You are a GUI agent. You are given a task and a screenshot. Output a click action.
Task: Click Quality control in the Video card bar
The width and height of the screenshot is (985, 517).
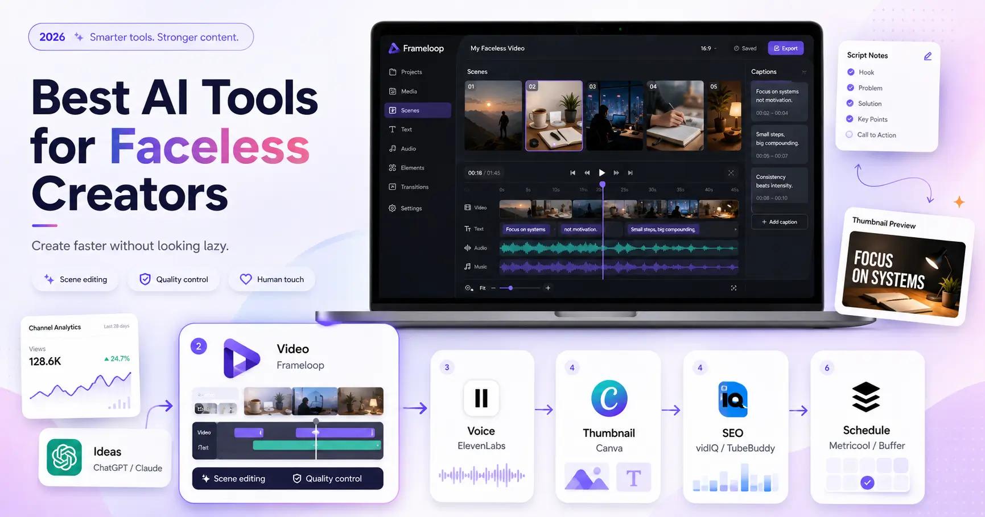(x=327, y=479)
